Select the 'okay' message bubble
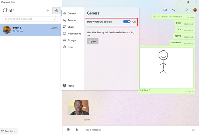The width and height of the screenshot is (199, 134). (185, 23)
